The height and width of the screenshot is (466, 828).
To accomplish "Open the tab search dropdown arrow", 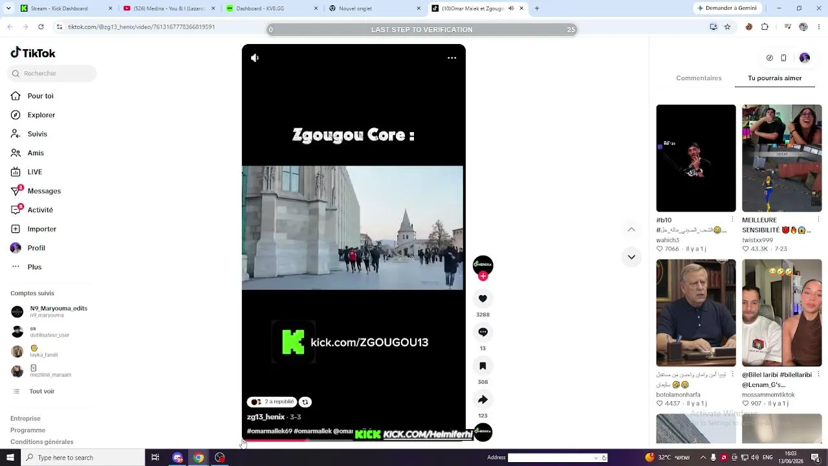I will [x=9, y=8].
